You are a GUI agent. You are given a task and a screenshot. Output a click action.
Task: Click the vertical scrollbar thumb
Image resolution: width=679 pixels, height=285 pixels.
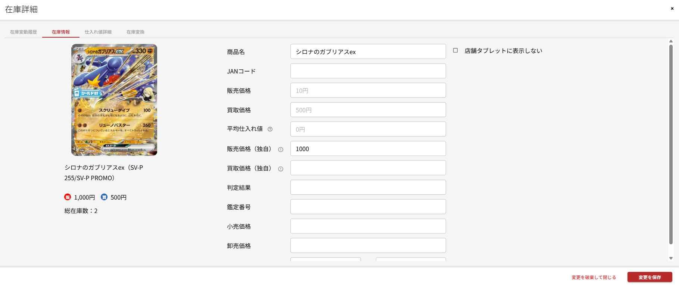click(x=671, y=144)
